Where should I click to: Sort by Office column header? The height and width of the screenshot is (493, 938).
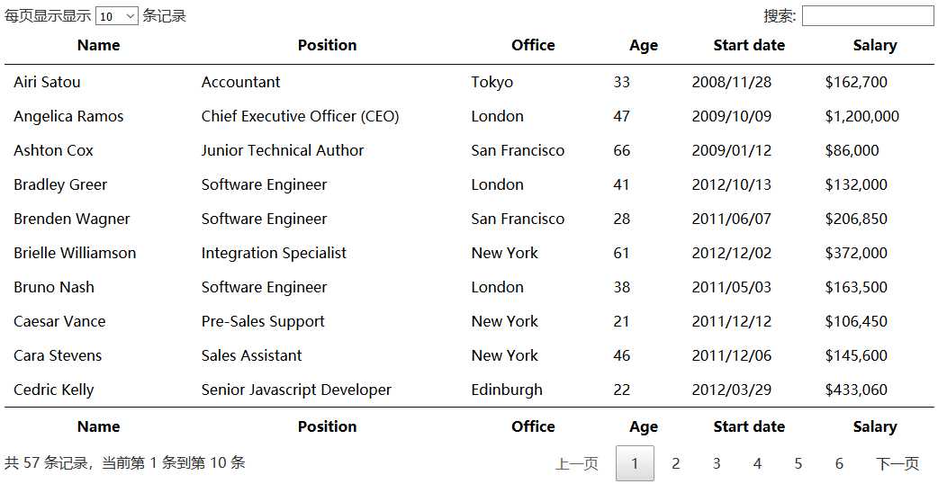(x=533, y=45)
